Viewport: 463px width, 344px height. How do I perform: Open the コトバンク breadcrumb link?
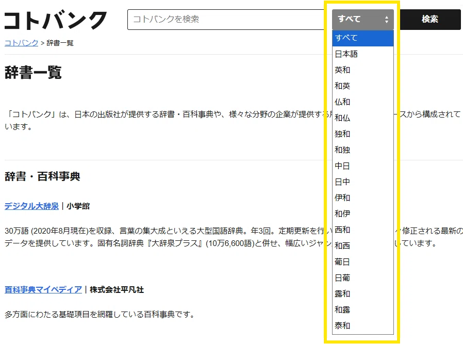pyautogui.click(x=21, y=43)
